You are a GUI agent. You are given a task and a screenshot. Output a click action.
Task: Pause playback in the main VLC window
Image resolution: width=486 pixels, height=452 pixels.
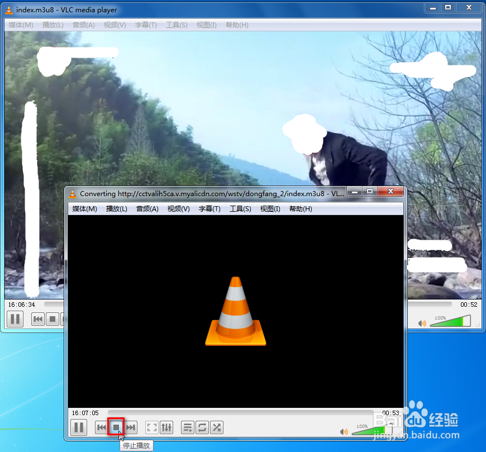[x=15, y=319]
